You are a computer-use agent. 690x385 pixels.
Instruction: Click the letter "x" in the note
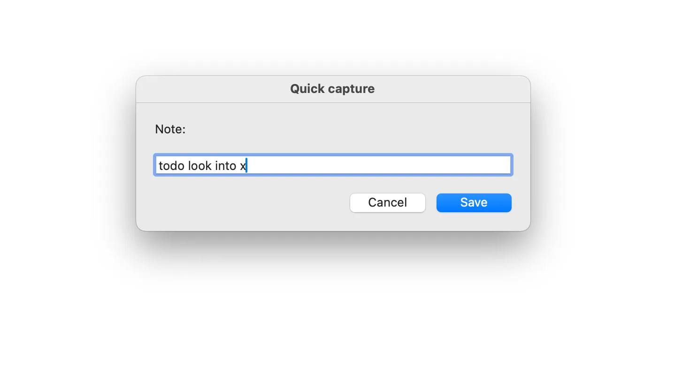pyautogui.click(x=243, y=166)
